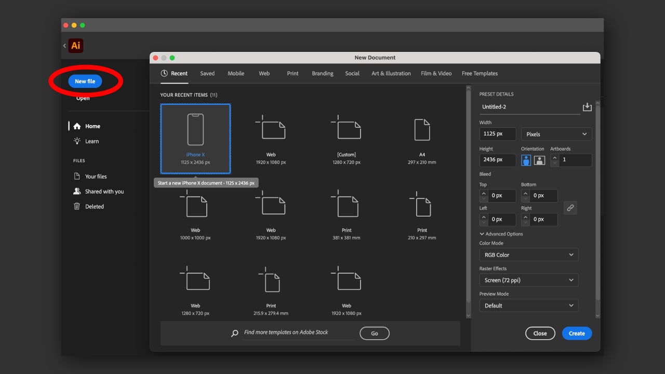Switch to the Free Templates tab
This screenshot has width=665, height=374.
tap(480, 73)
